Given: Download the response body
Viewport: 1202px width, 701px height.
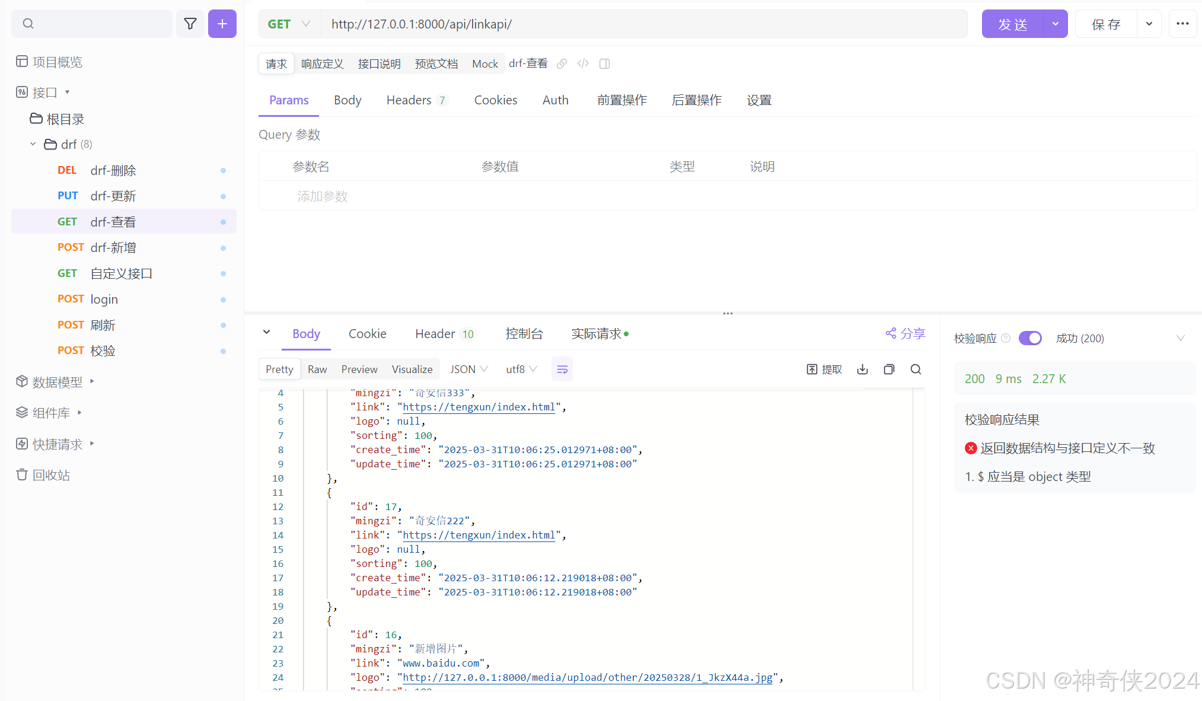Looking at the screenshot, I should [x=862, y=369].
